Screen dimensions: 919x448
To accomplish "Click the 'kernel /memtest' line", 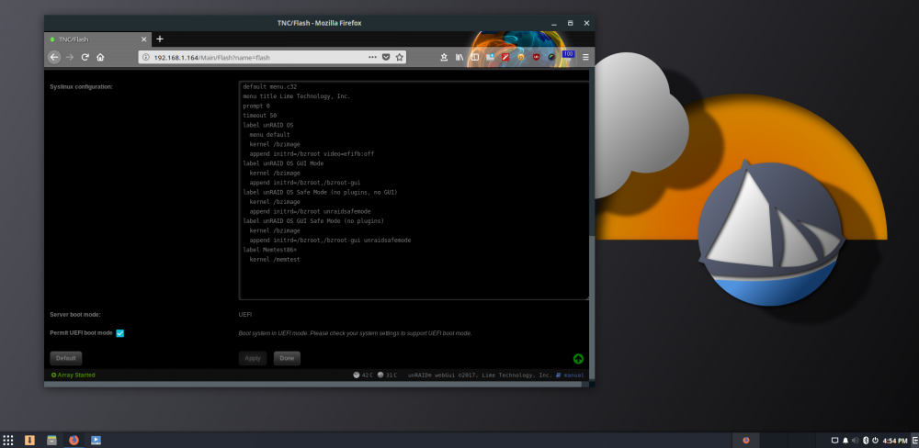I will point(274,260).
